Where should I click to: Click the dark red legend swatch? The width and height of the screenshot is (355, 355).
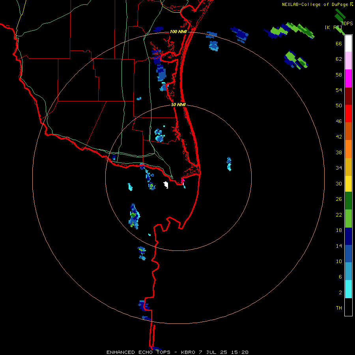[348, 96]
